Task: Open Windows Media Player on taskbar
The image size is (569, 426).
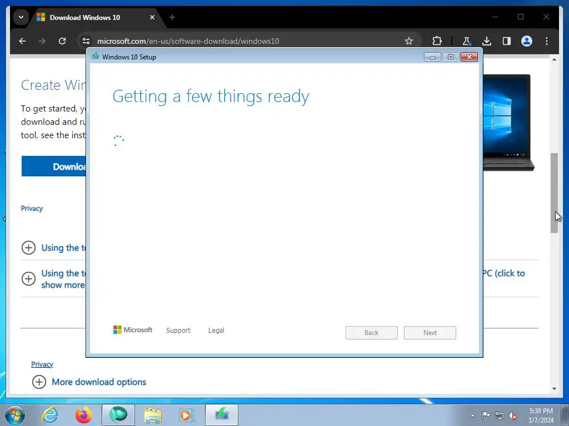Action: pos(187,415)
